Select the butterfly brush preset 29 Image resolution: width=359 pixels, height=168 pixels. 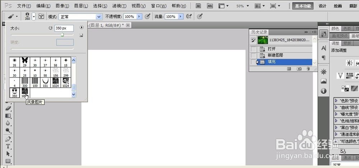click(x=25, y=62)
